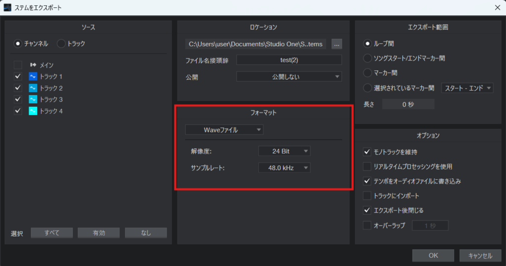Click the file name prefix field test(2)
This screenshot has height=266, width=506.
[289, 60]
